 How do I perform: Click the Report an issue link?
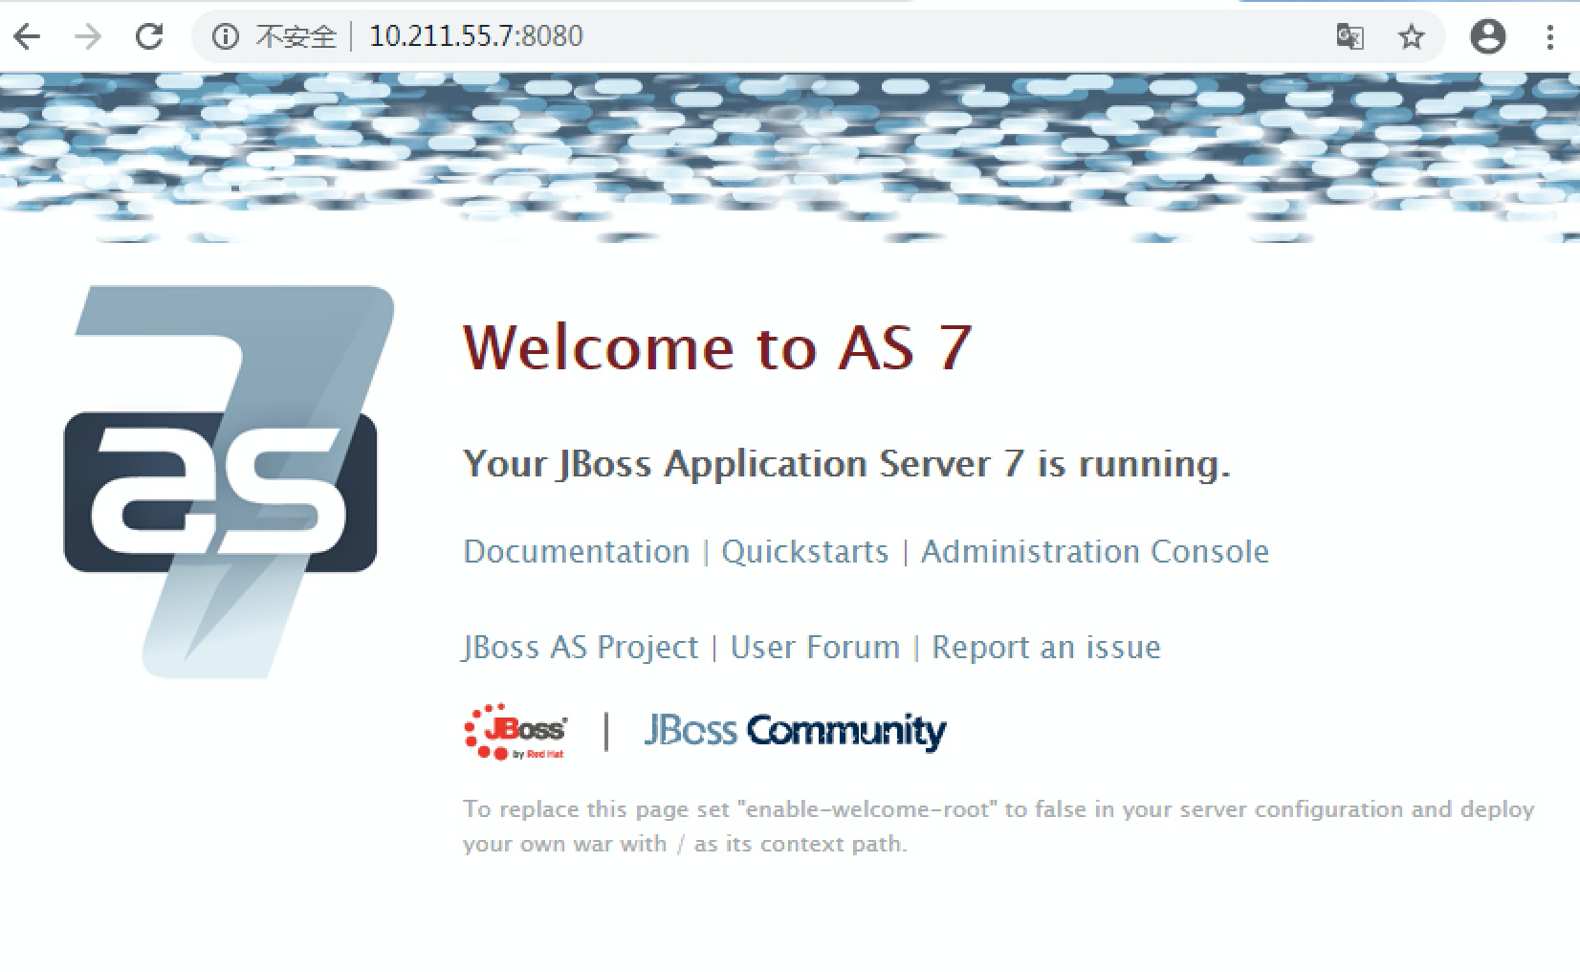coord(1045,648)
